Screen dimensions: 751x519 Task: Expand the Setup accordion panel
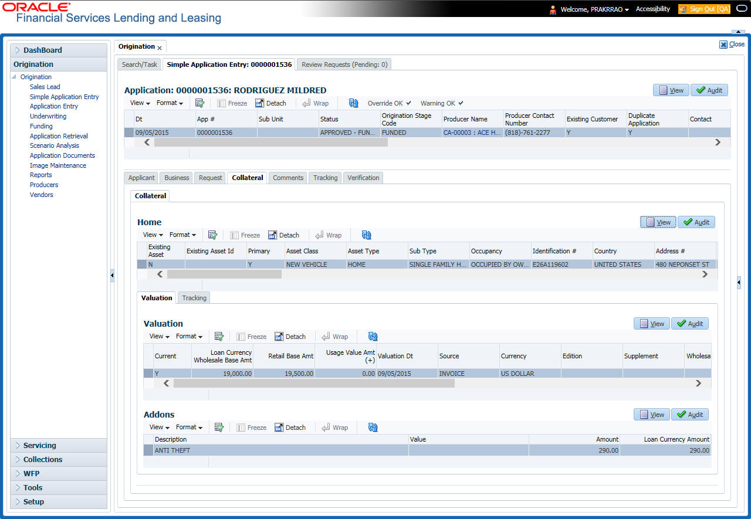pos(59,502)
